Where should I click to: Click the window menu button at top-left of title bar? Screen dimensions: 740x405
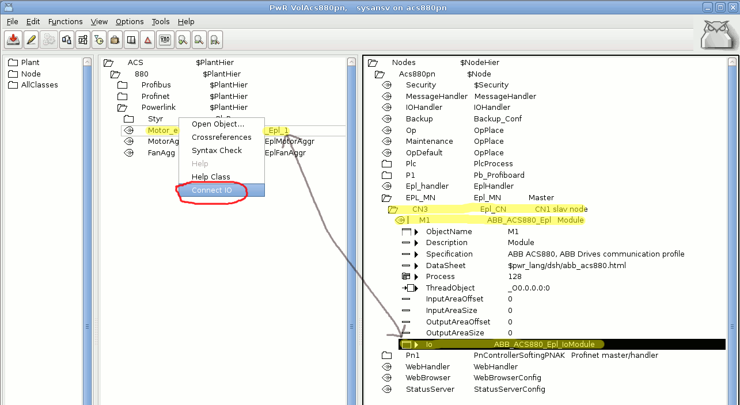click(7, 7)
